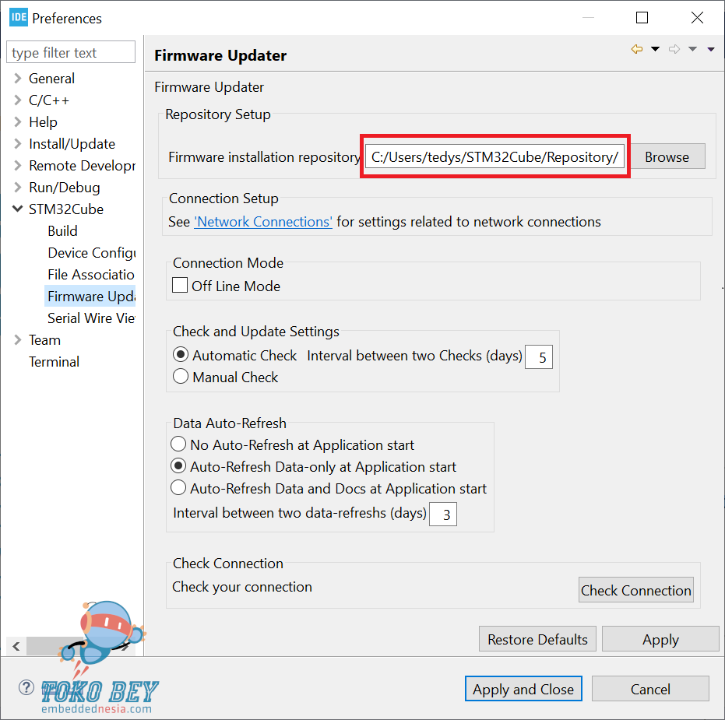Click the IDE logo in title bar
This screenshot has height=720, width=725.
pyautogui.click(x=18, y=17)
